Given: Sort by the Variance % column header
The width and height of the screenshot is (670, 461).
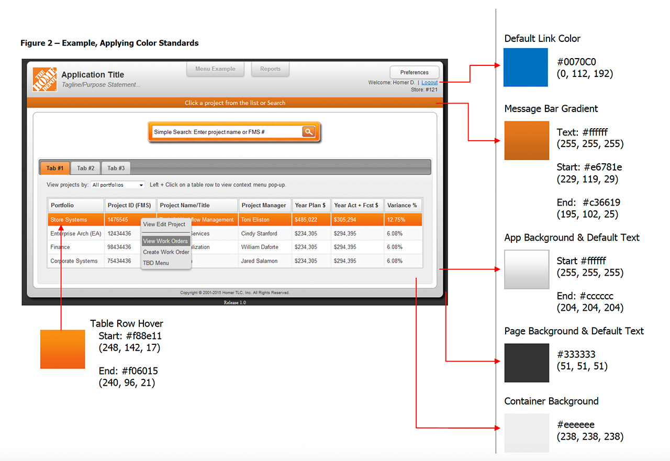Looking at the screenshot, I should click(x=403, y=206).
